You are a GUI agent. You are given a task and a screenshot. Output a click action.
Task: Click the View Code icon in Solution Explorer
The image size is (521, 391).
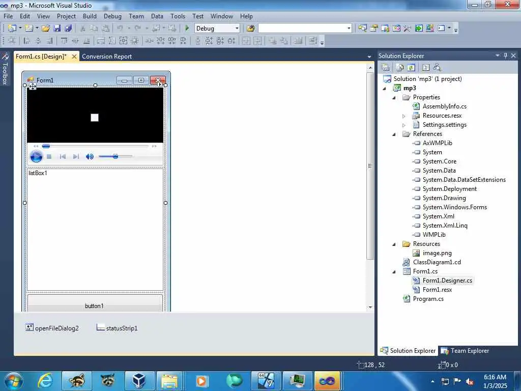tap(426, 68)
